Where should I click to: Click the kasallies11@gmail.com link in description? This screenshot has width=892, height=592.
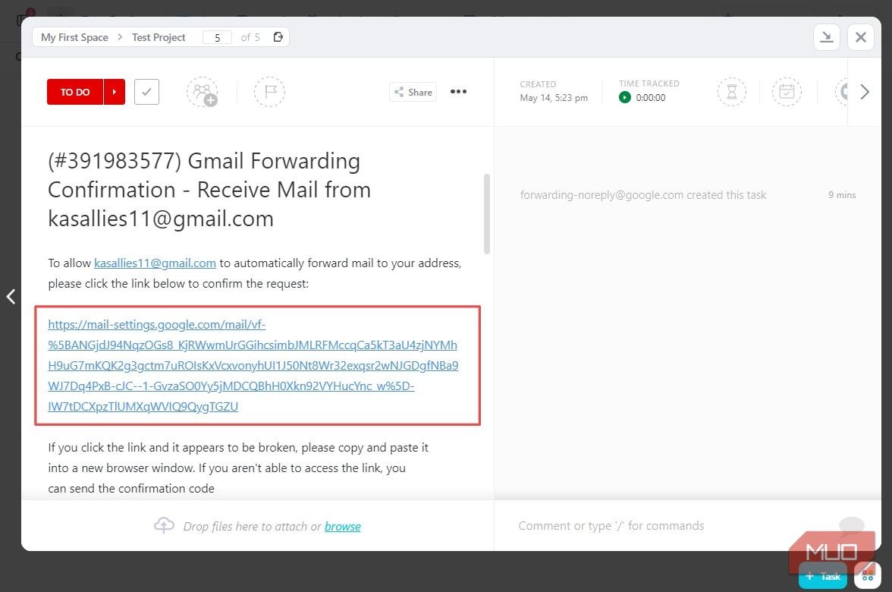coord(155,263)
